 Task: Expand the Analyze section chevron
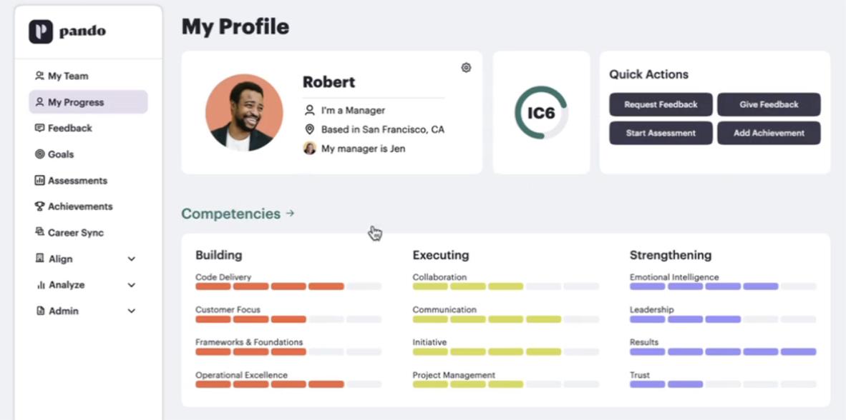tap(132, 285)
